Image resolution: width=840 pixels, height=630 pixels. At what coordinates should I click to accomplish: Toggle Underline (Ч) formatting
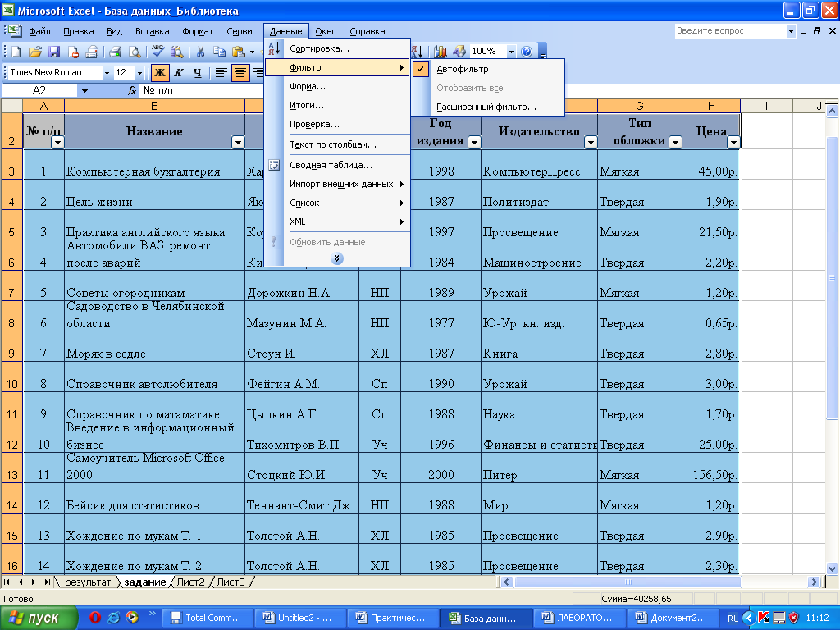198,72
